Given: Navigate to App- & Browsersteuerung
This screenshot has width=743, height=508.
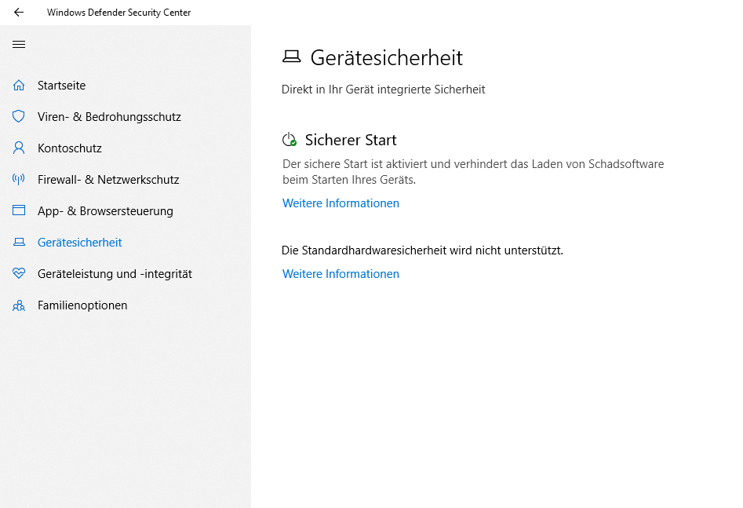Looking at the screenshot, I should 105,210.
